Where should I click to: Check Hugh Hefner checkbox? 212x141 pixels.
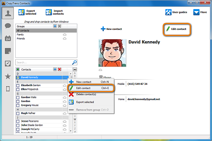click(x=18, y=113)
